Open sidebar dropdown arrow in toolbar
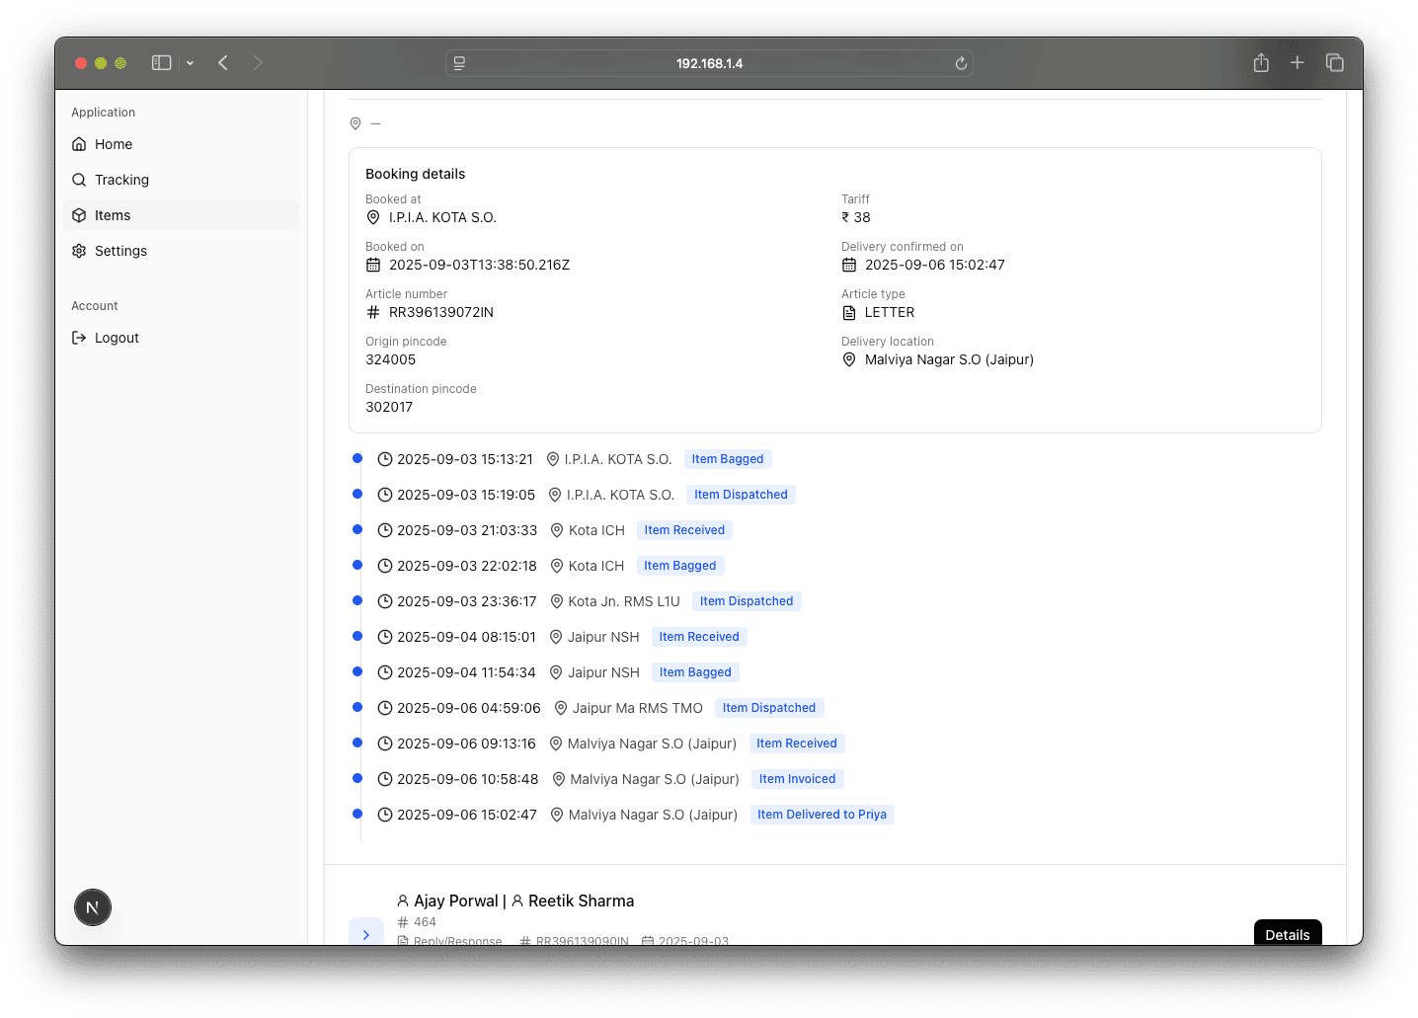 point(190,63)
